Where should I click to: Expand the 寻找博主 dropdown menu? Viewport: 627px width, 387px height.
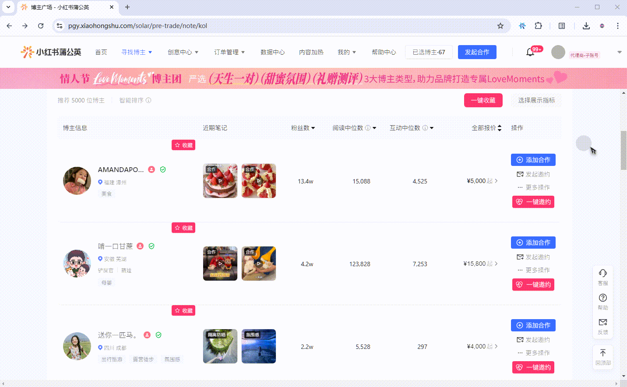[x=137, y=52]
